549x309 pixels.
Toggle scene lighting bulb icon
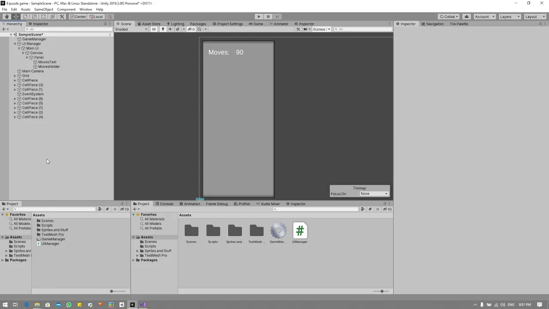163,29
